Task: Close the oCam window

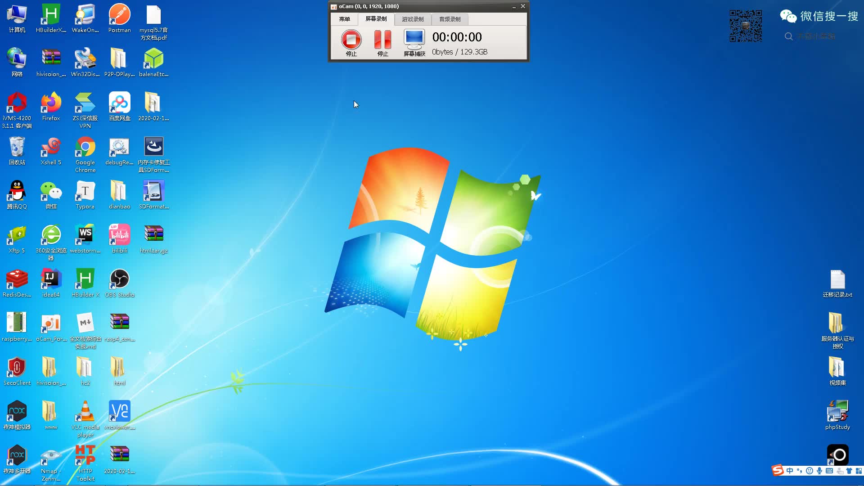Action: point(523,6)
